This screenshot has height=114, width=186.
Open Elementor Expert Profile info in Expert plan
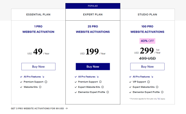click(108, 92)
